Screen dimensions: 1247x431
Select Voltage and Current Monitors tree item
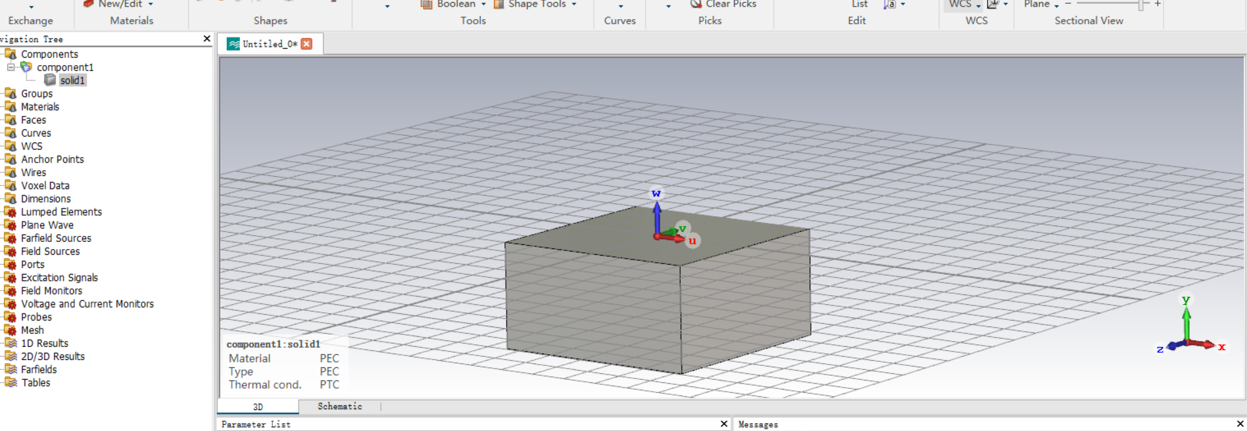[x=87, y=304]
